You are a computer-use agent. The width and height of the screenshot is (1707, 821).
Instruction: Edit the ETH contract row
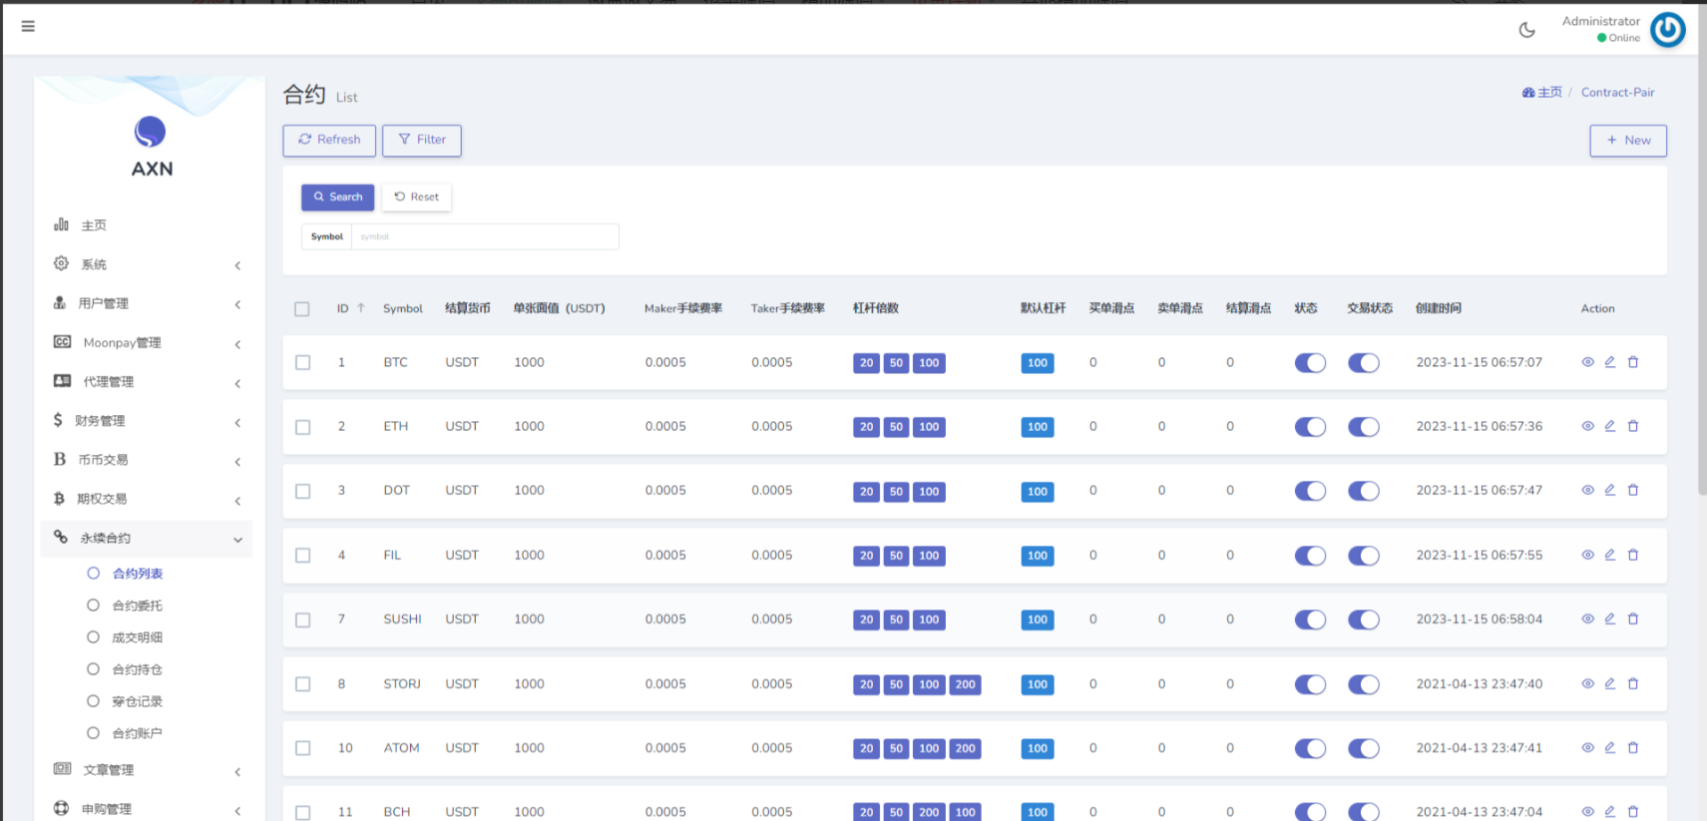coord(1609,426)
